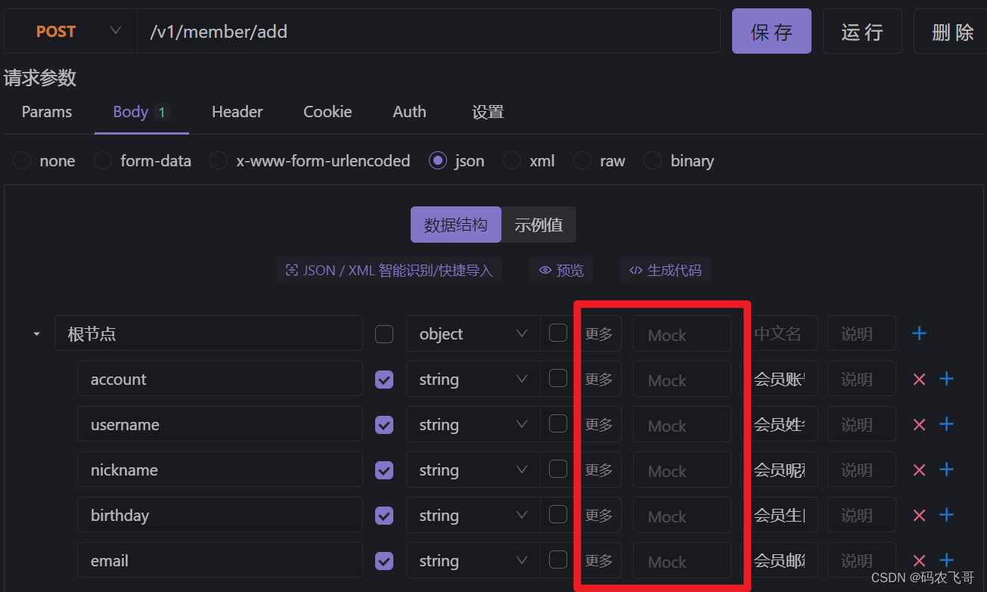Add child field via plus icon on username row
Image resolution: width=987 pixels, height=592 pixels.
click(x=946, y=424)
